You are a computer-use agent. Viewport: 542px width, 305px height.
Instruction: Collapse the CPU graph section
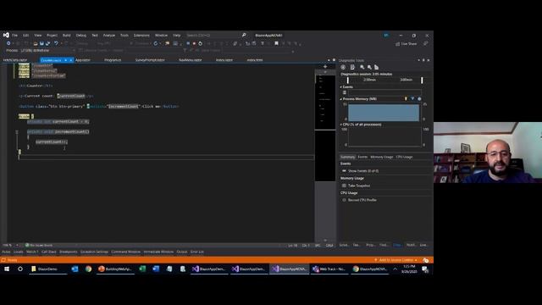click(340, 125)
